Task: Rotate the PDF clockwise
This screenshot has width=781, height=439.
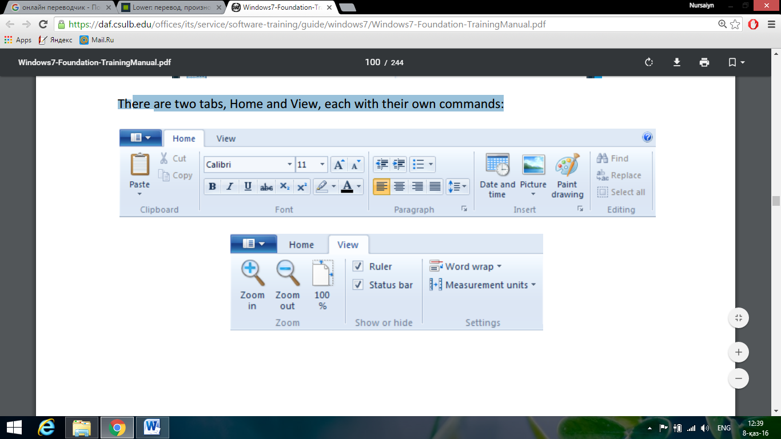Action: (x=648, y=62)
